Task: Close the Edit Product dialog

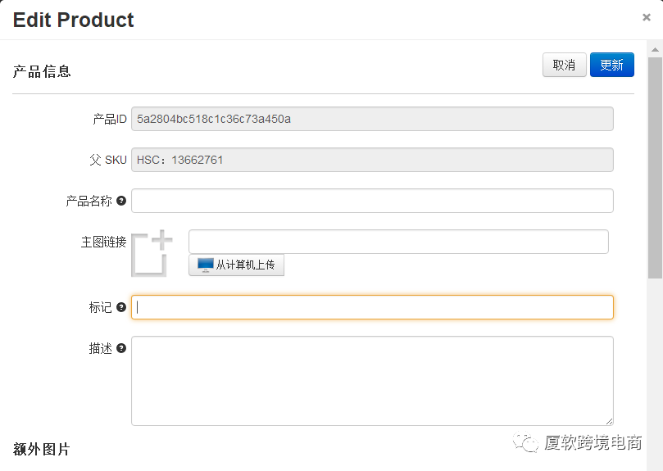Action: 647,17
